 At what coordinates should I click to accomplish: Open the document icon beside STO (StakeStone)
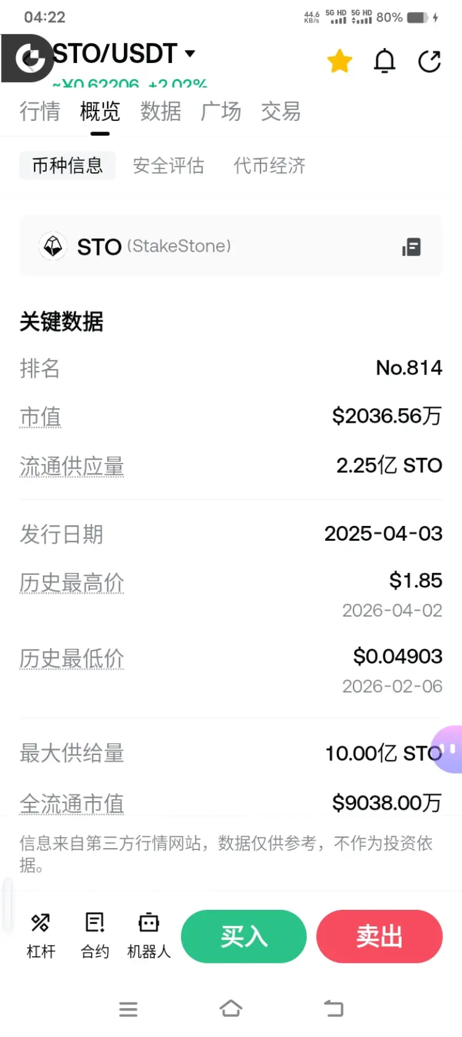point(411,247)
